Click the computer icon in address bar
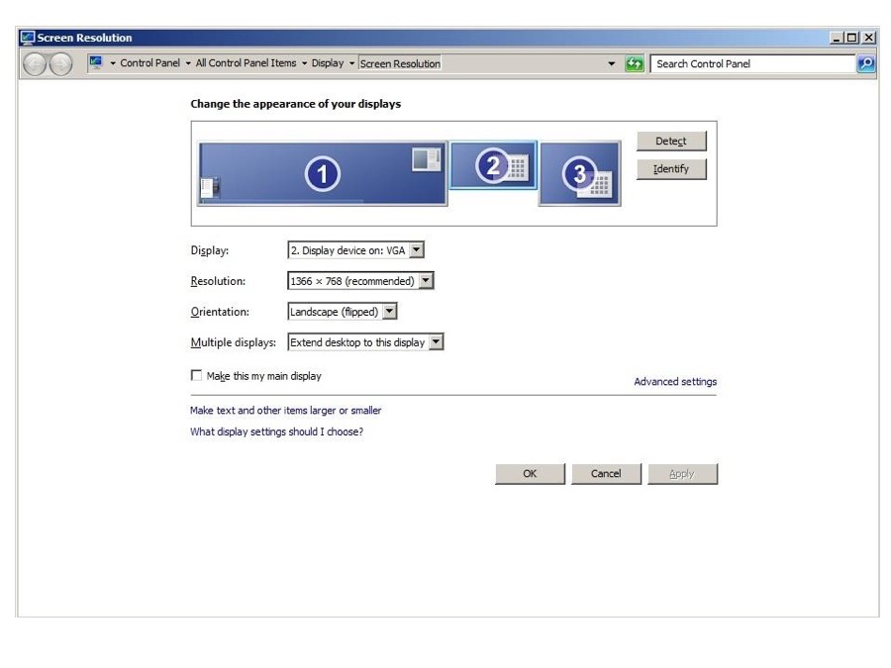891x668 pixels. pos(96,63)
